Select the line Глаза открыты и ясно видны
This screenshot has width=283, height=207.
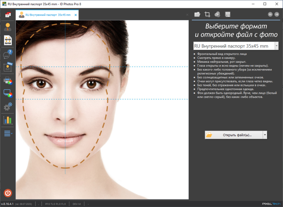click(233, 66)
